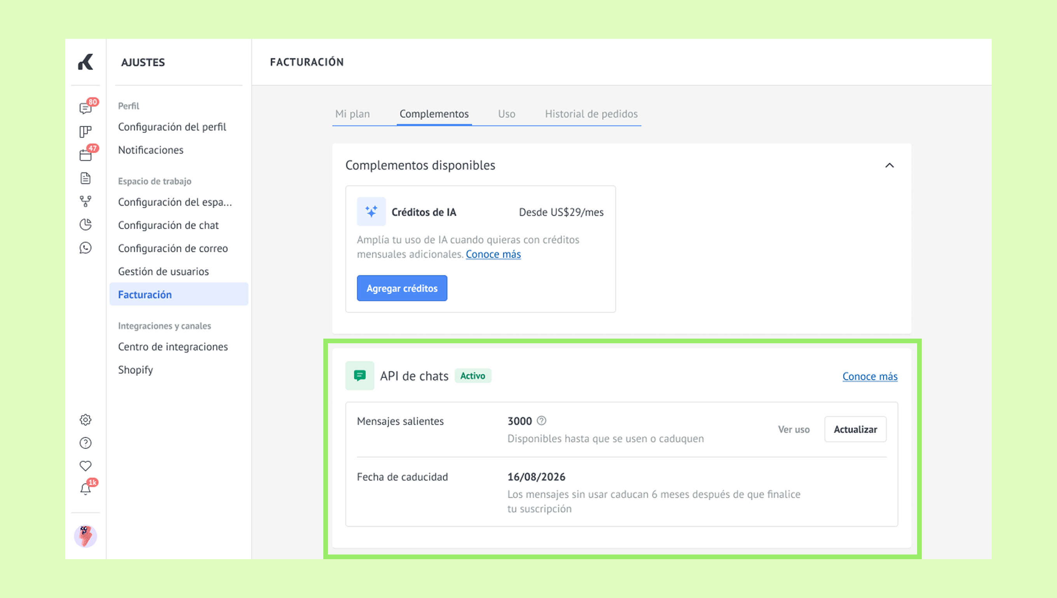Click the green API de chats icon
1057x598 pixels.
(359, 375)
